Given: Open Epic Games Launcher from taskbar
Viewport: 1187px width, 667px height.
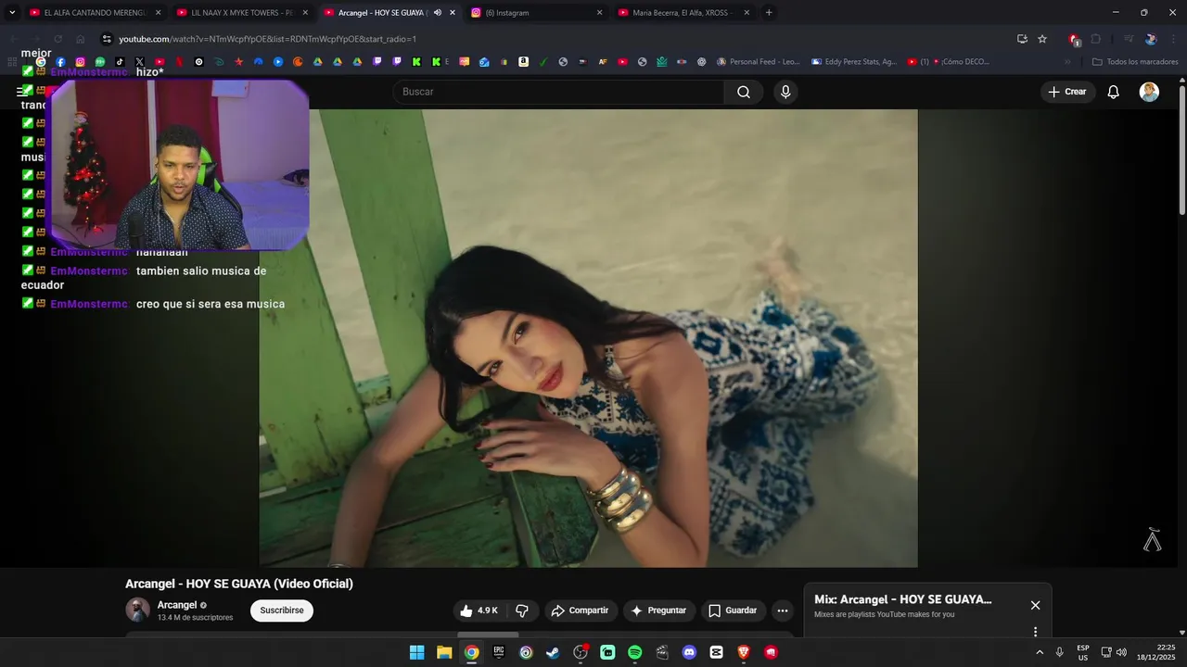Looking at the screenshot, I should [x=499, y=652].
